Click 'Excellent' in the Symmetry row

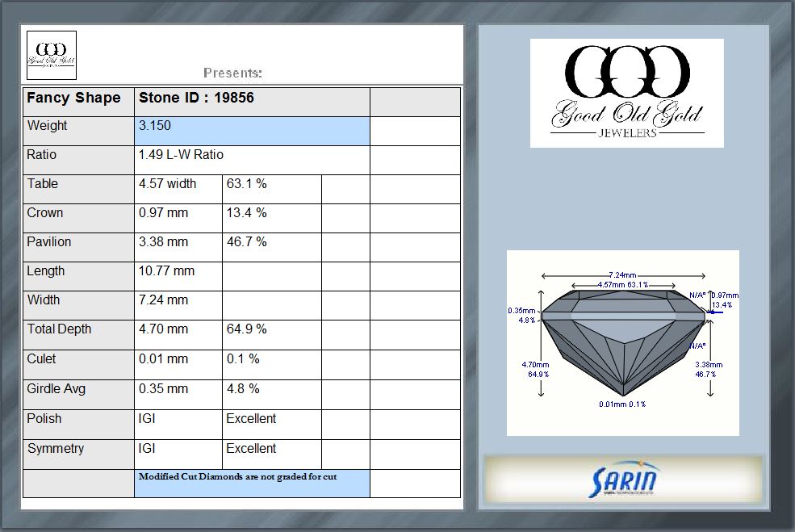(x=272, y=455)
